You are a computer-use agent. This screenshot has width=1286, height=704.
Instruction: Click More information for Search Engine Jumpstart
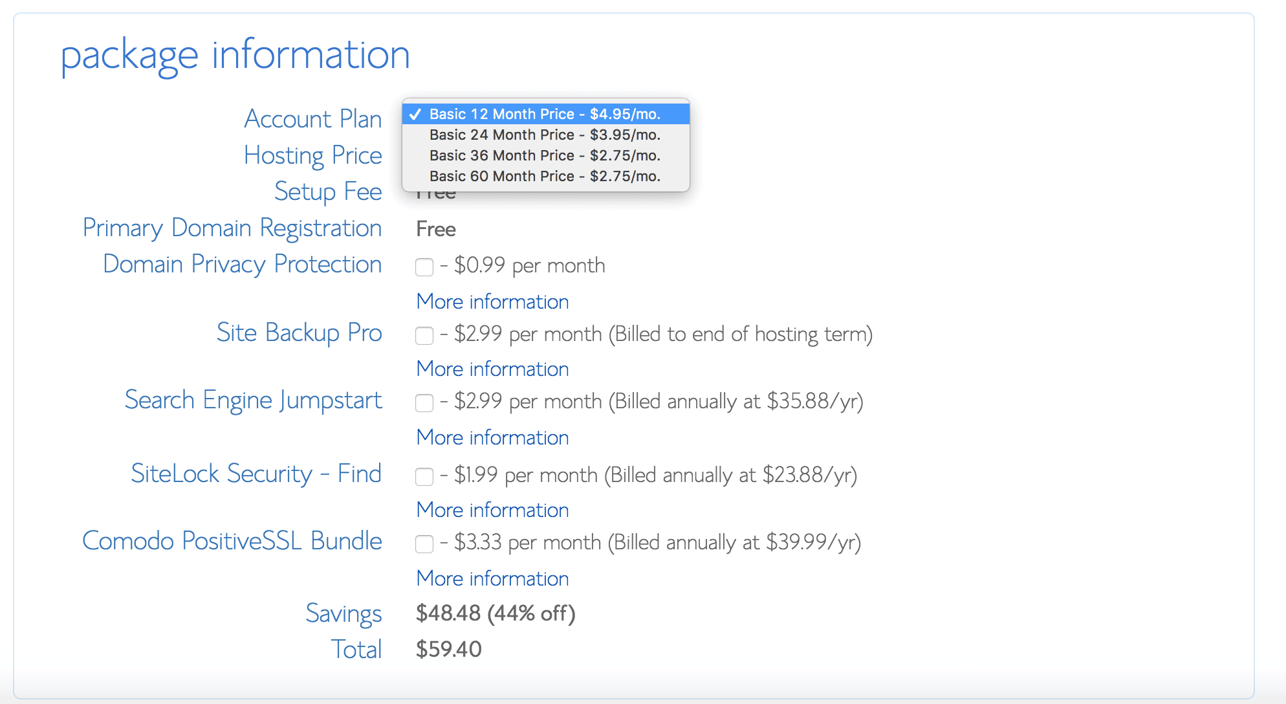pos(490,439)
